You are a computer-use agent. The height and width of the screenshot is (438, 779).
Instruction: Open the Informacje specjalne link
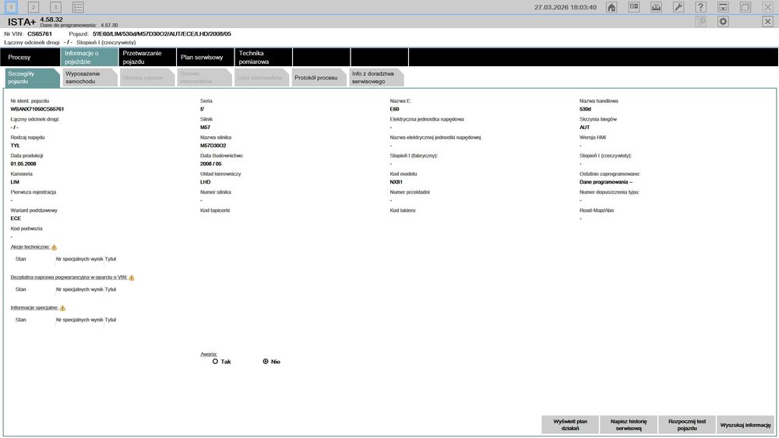point(34,307)
